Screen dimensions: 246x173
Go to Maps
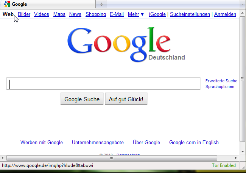coord(59,14)
